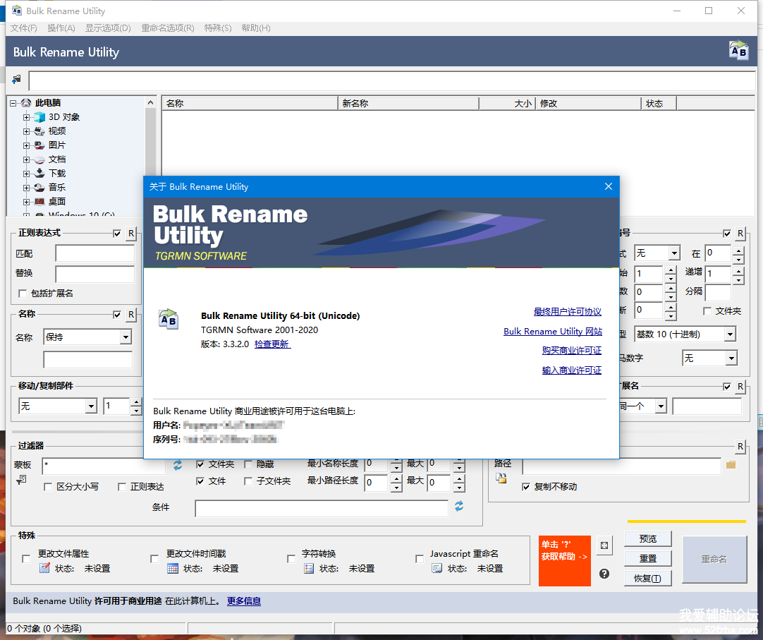Click the 视频 folder icon in the tree
763x640 pixels.
click(x=39, y=131)
